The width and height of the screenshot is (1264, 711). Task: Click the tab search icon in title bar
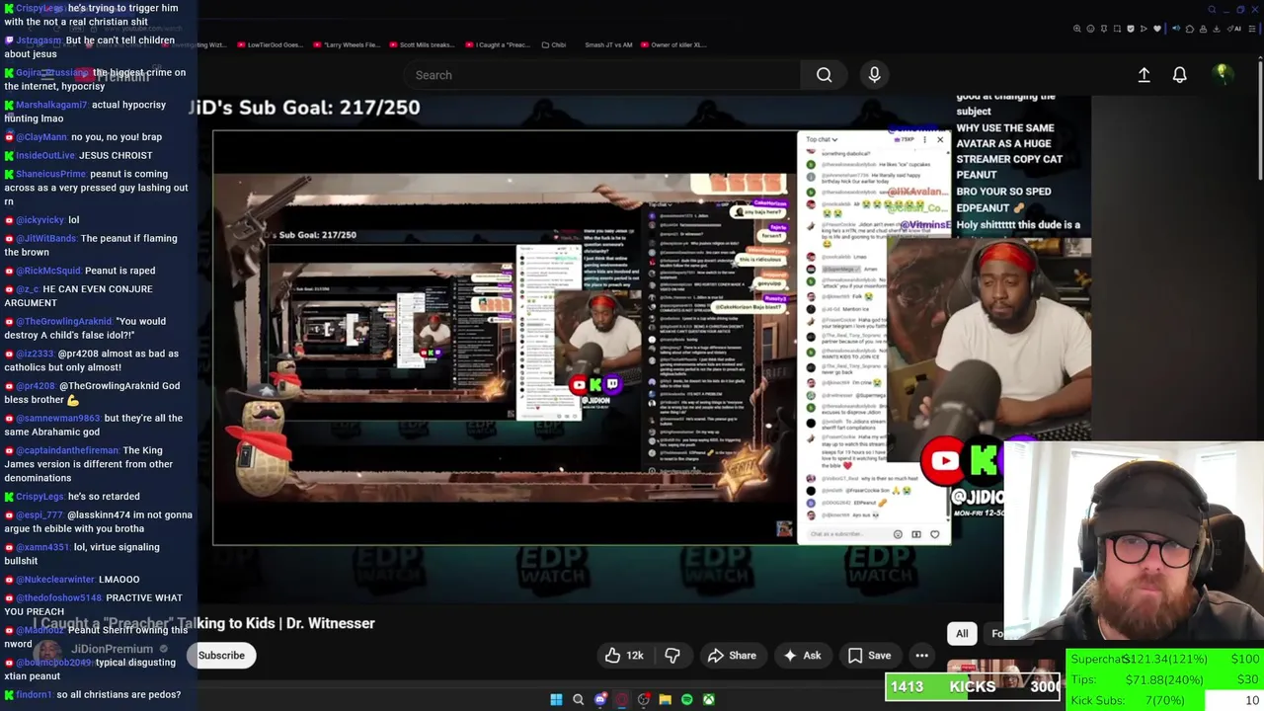coord(1212,10)
